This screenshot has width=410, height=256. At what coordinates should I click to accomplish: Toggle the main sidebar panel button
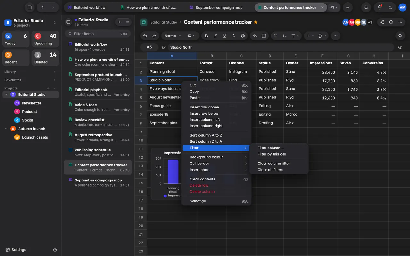29,7
